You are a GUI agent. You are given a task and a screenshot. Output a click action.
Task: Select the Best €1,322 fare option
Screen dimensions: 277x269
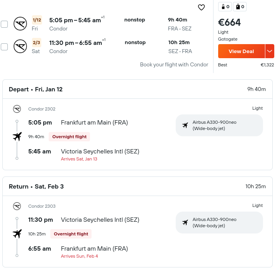pyautogui.click(x=246, y=65)
